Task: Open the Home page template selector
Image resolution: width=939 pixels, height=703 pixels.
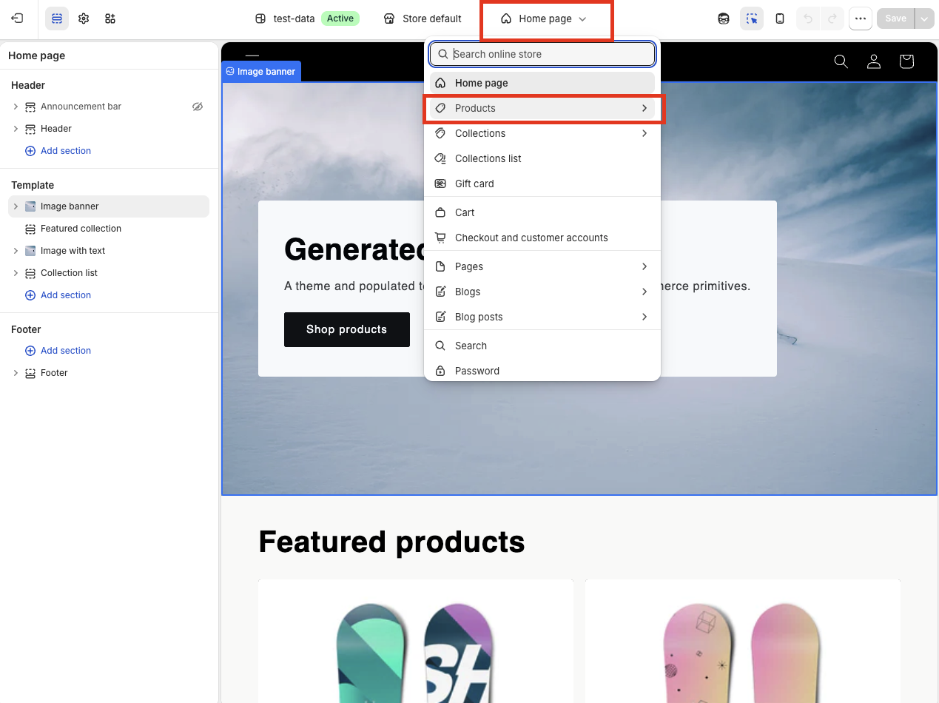Action: tap(545, 18)
